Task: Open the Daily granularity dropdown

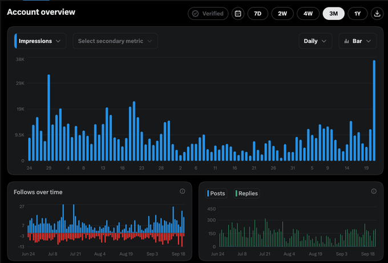Action: coord(316,41)
